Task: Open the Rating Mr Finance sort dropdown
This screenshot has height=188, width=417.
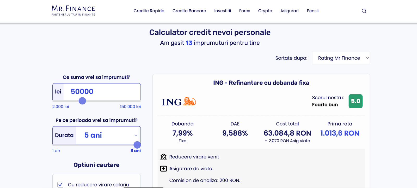Action: point(341,58)
